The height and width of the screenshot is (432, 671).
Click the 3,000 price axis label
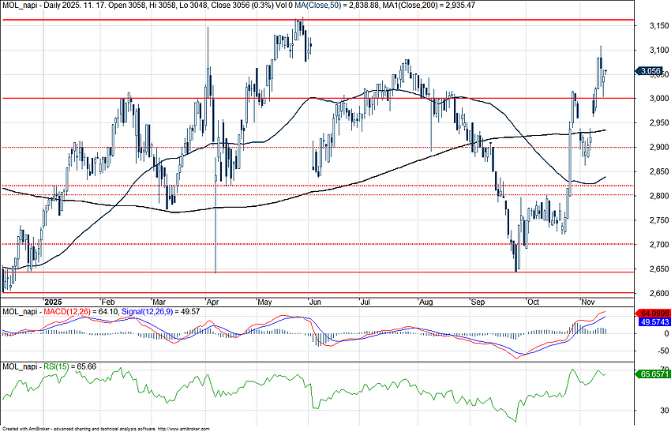[x=650, y=99]
